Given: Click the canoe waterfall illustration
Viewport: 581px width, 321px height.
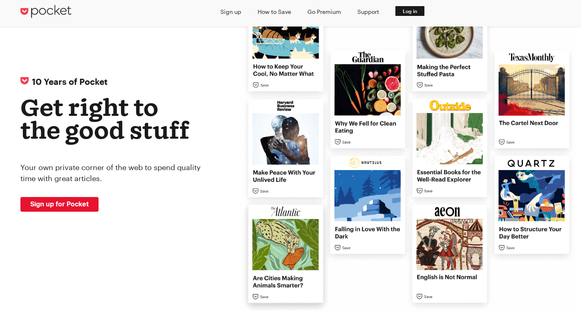Looking at the screenshot, I should click(450, 139).
